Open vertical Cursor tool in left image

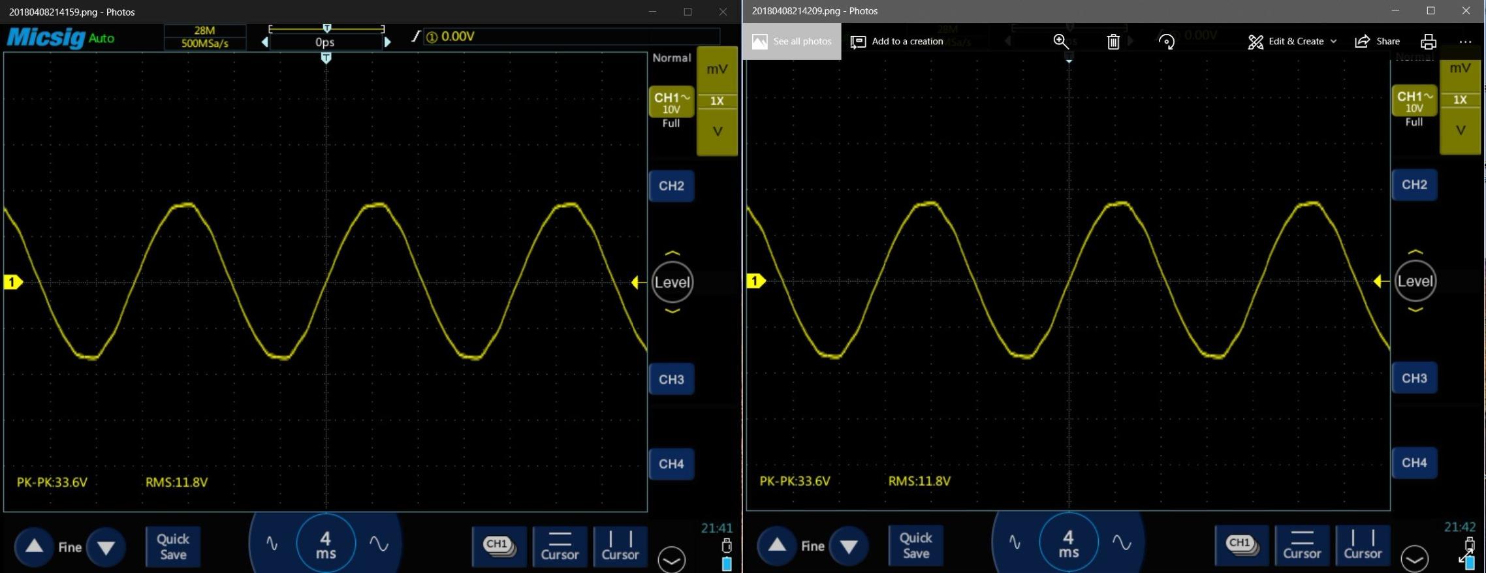[620, 546]
